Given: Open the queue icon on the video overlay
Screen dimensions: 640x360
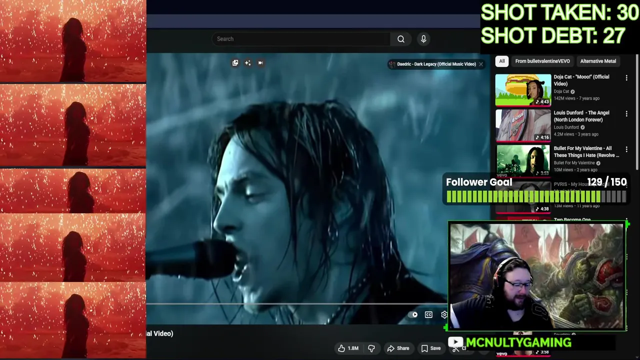Looking at the screenshot, I should (x=235, y=63).
